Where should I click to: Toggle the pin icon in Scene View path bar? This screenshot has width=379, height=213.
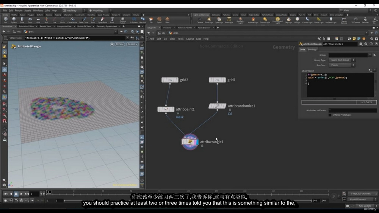[121, 32]
